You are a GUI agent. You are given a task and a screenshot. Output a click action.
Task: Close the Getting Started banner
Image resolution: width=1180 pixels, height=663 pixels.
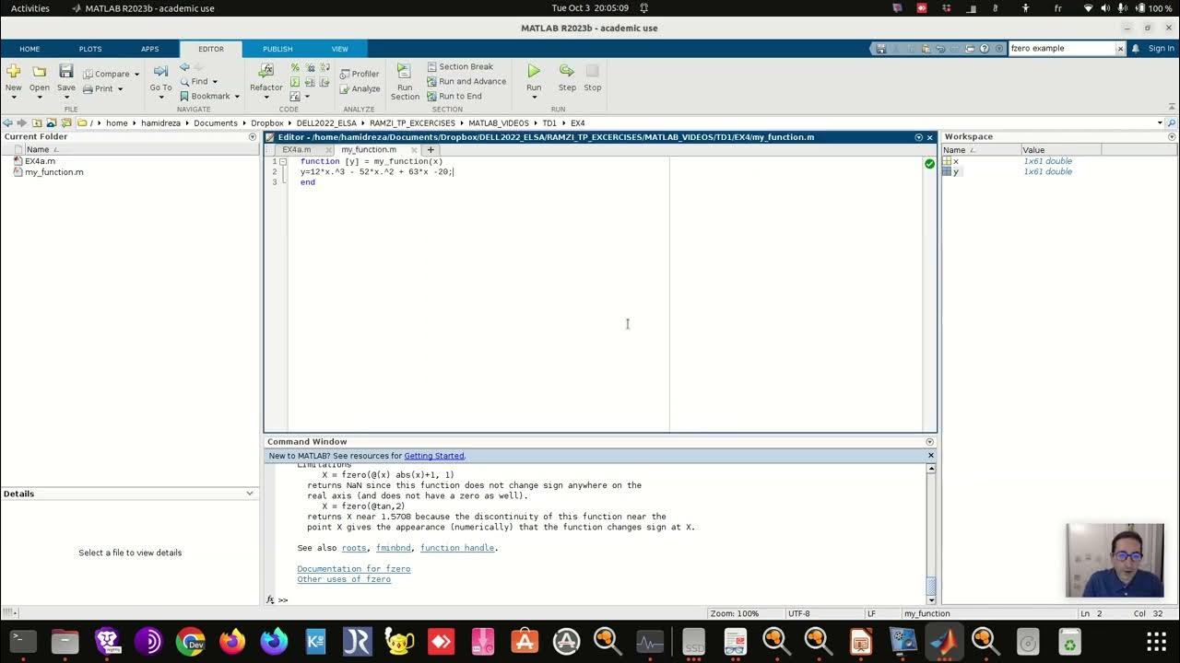pos(930,455)
